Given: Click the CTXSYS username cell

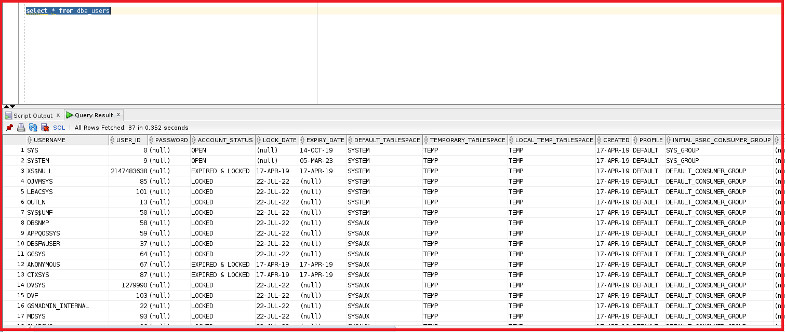Looking at the screenshot, I should (67, 275).
